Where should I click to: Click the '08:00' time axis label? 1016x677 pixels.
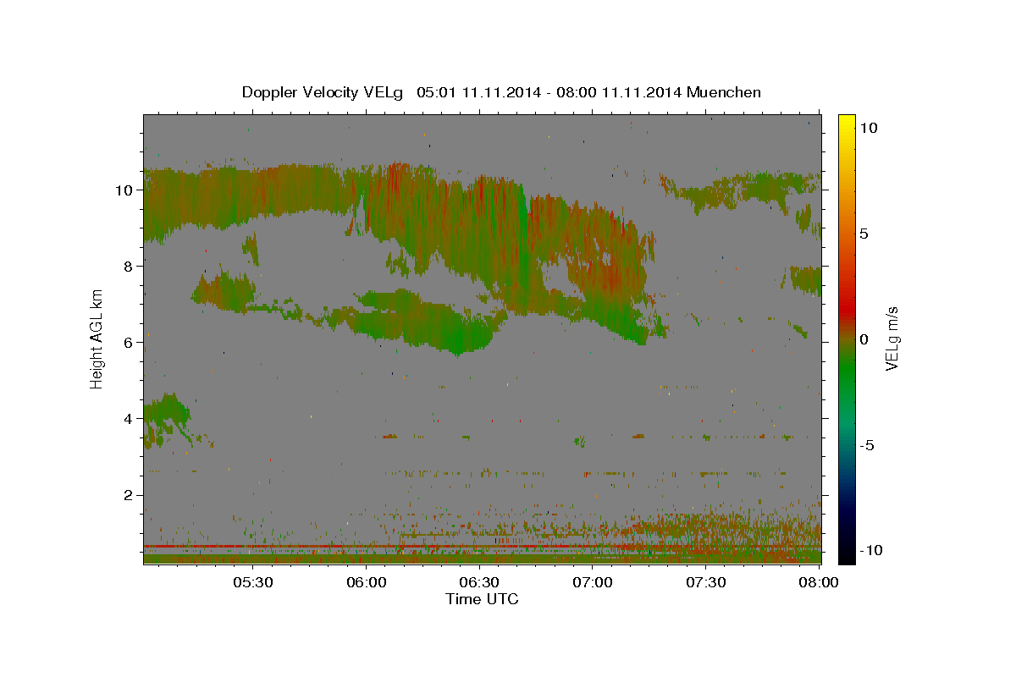tap(820, 583)
